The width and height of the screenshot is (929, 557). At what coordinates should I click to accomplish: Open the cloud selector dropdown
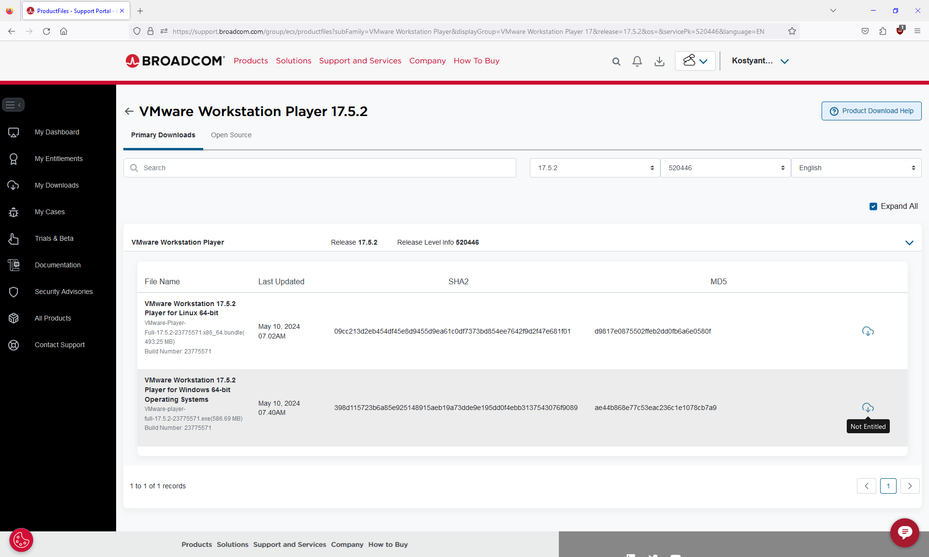[695, 61]
